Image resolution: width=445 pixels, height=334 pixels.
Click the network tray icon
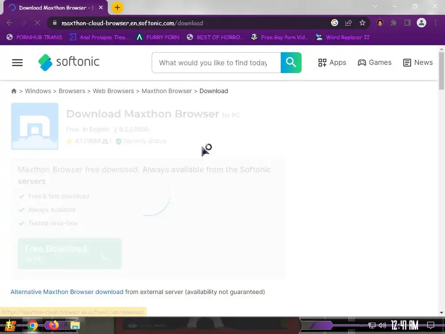(372, 325)
